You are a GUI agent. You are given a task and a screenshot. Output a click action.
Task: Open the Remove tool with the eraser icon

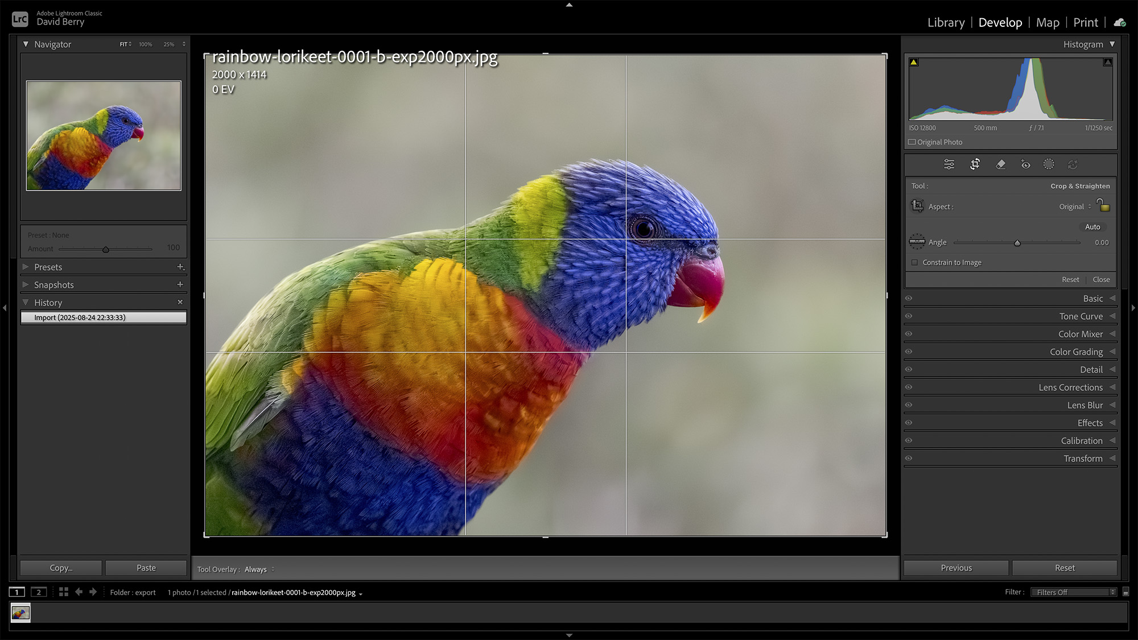[x=1000, y=164]
